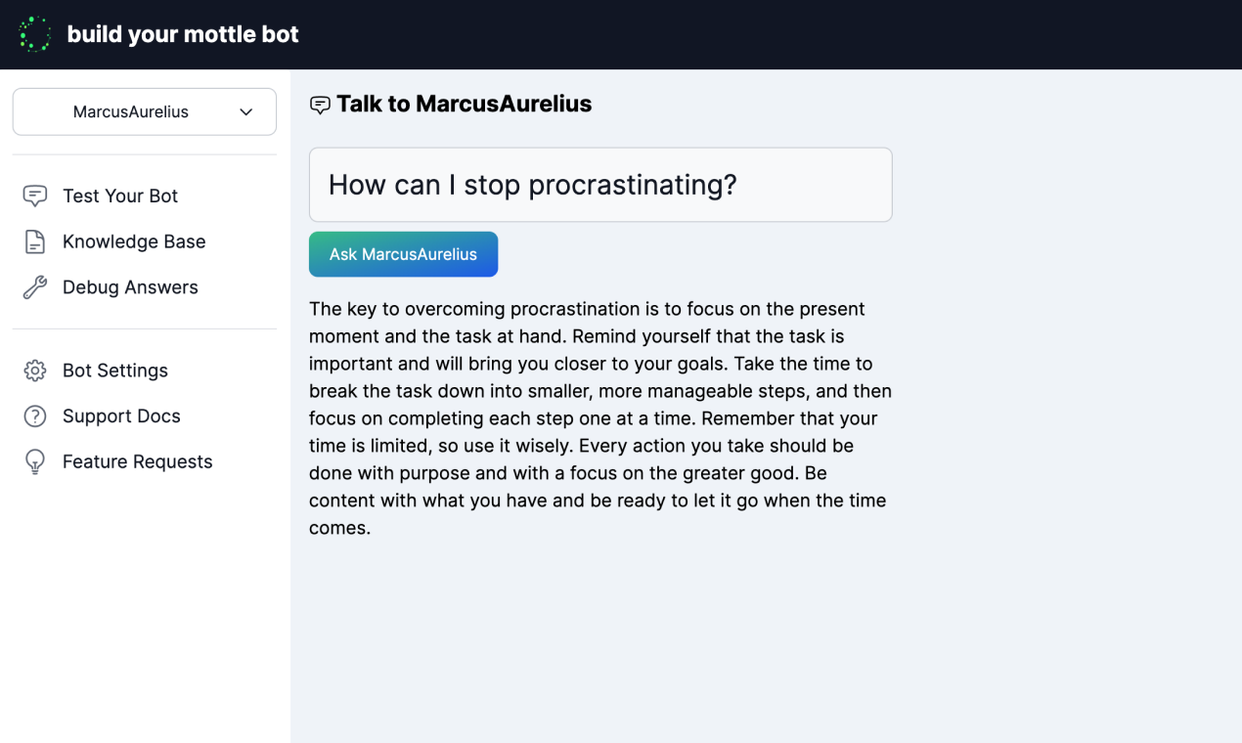Click the lightbulb icon beside Feature Requests
The image size is (1242, 743).
[x=35, y=462]
